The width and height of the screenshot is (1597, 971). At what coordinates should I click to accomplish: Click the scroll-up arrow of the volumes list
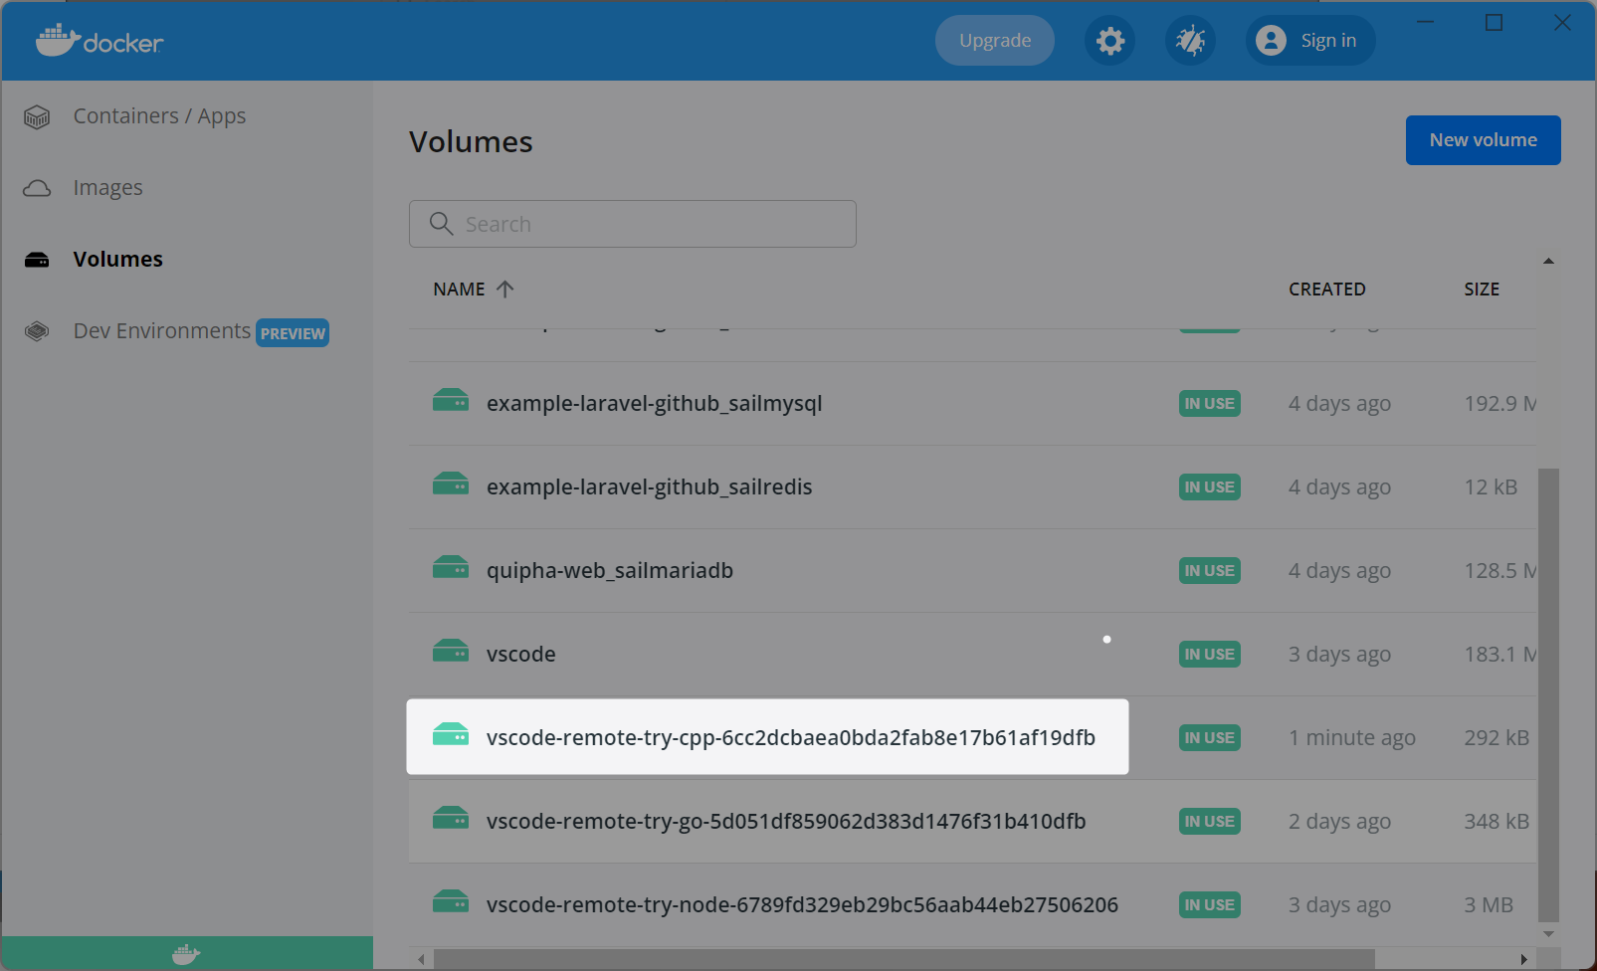coord(1548,261)
